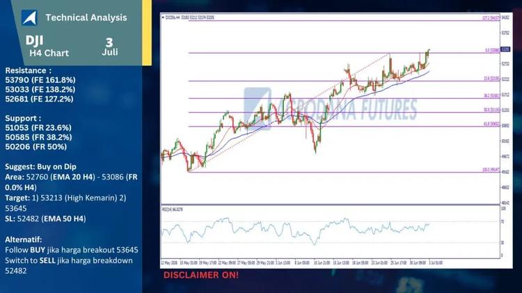Click the 100.0 Fibonacci level label
This screenshot has height=293, width=522.
(x=491, y=170)
